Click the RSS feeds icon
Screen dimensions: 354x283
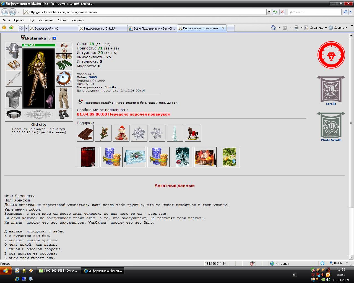point(285,28)
